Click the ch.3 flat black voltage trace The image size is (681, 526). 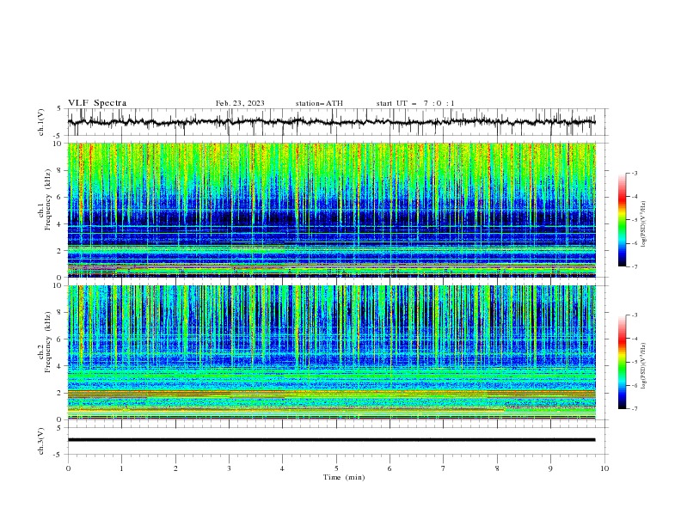coord(331,440)
